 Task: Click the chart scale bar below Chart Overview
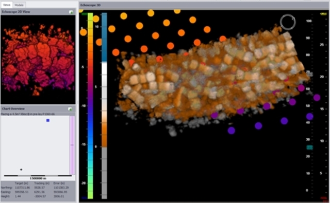(38, 176)
